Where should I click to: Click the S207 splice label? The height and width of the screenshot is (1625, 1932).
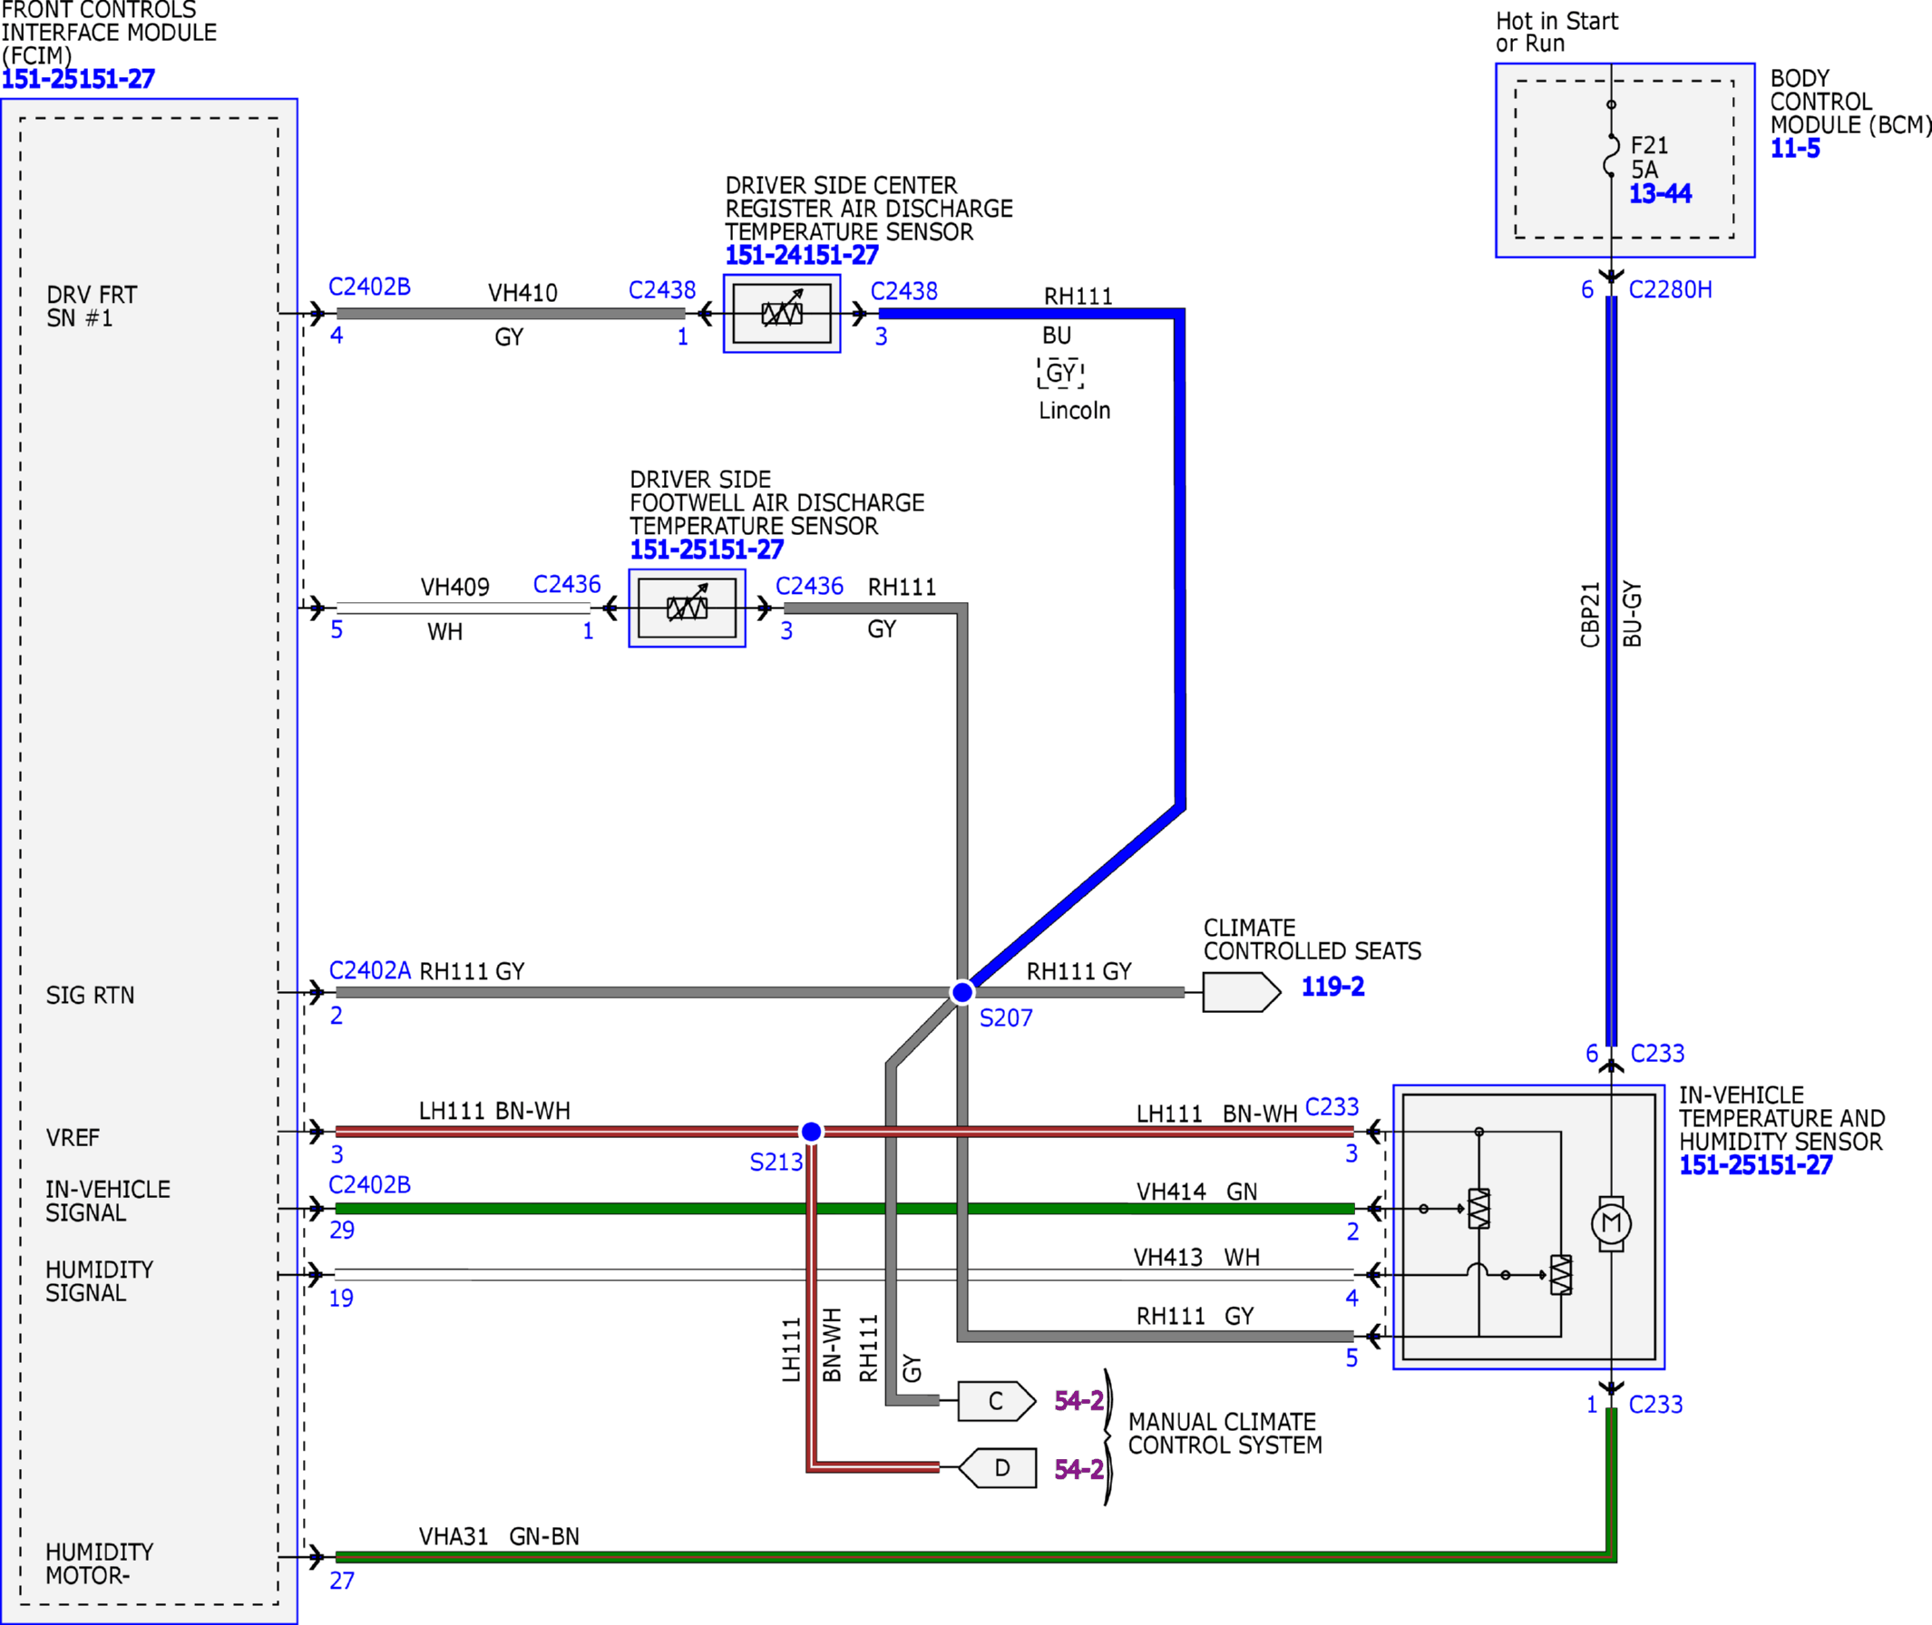[1006, 1018]
